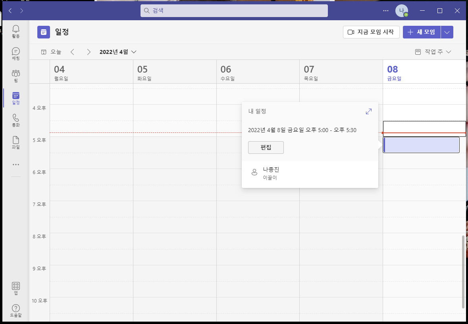Open the work week (작업 주) view dropdown
Screen dimensions: 468x324
coord(433,52)
